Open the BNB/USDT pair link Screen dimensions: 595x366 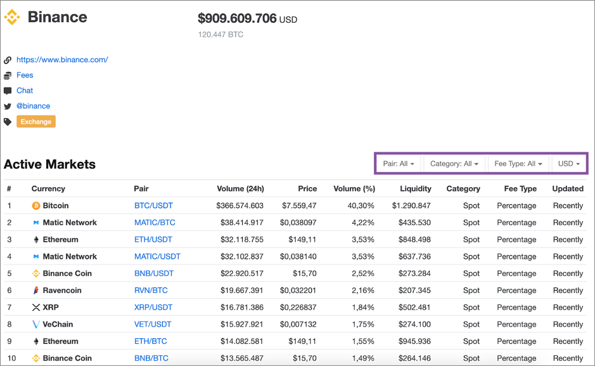point(154,273)
